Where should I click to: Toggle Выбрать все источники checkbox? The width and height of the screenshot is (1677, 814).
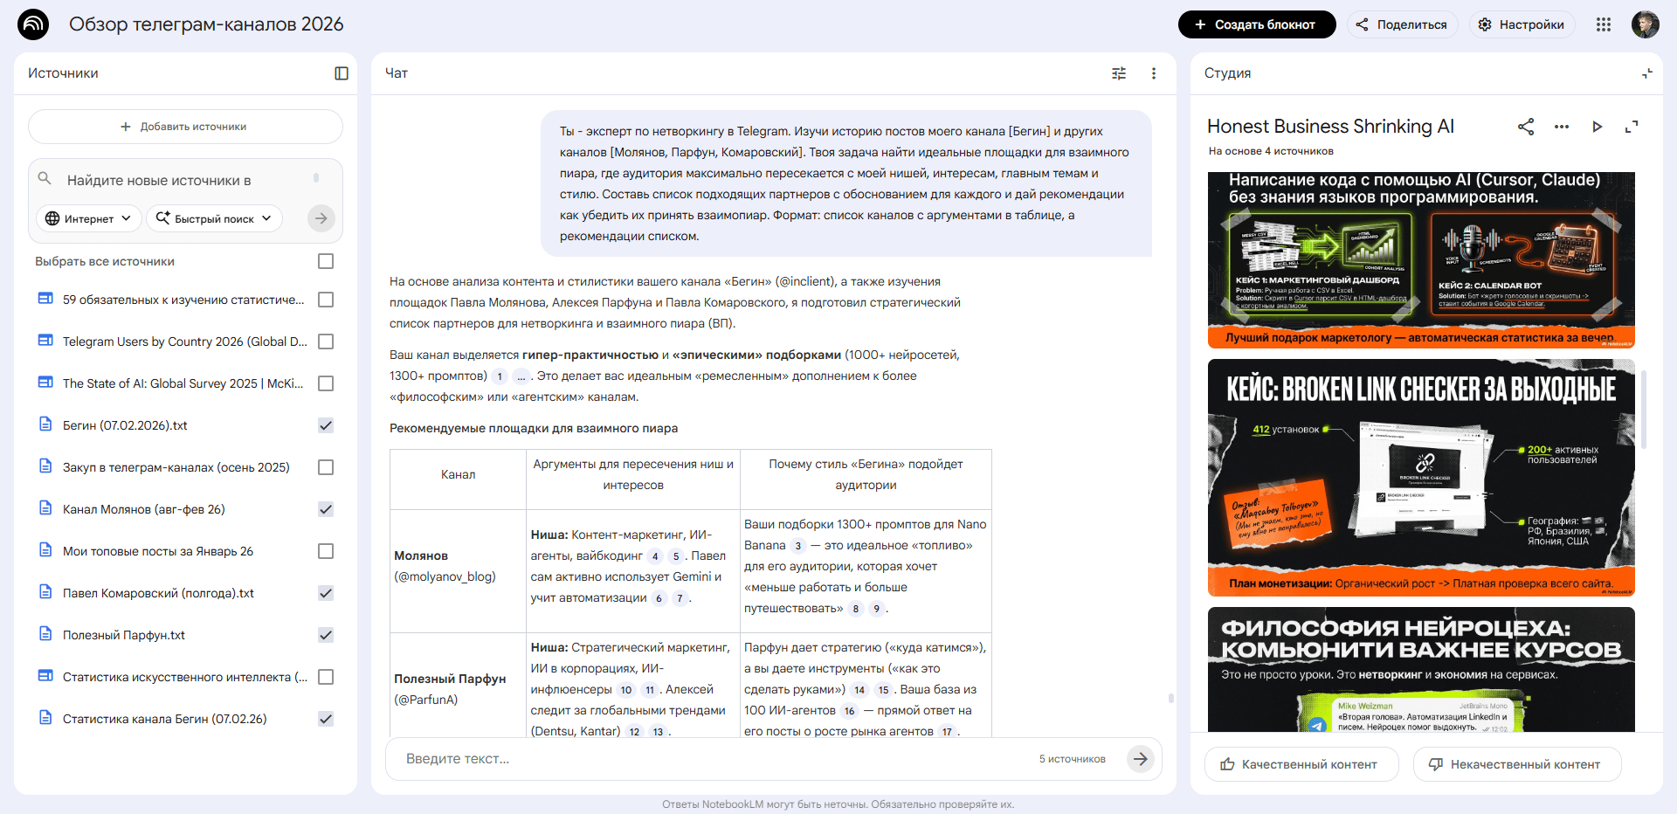326,261
